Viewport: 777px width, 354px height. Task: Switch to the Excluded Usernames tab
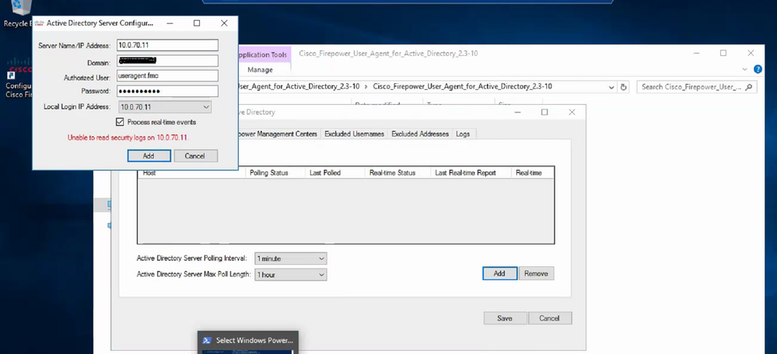[355, 134]
